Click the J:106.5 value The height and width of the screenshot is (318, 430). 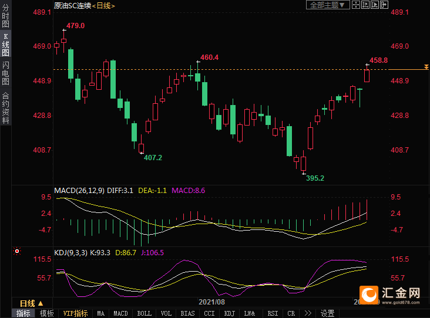tap(153, 252)
